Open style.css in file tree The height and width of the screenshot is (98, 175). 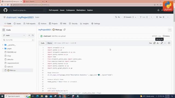[10, 67]
